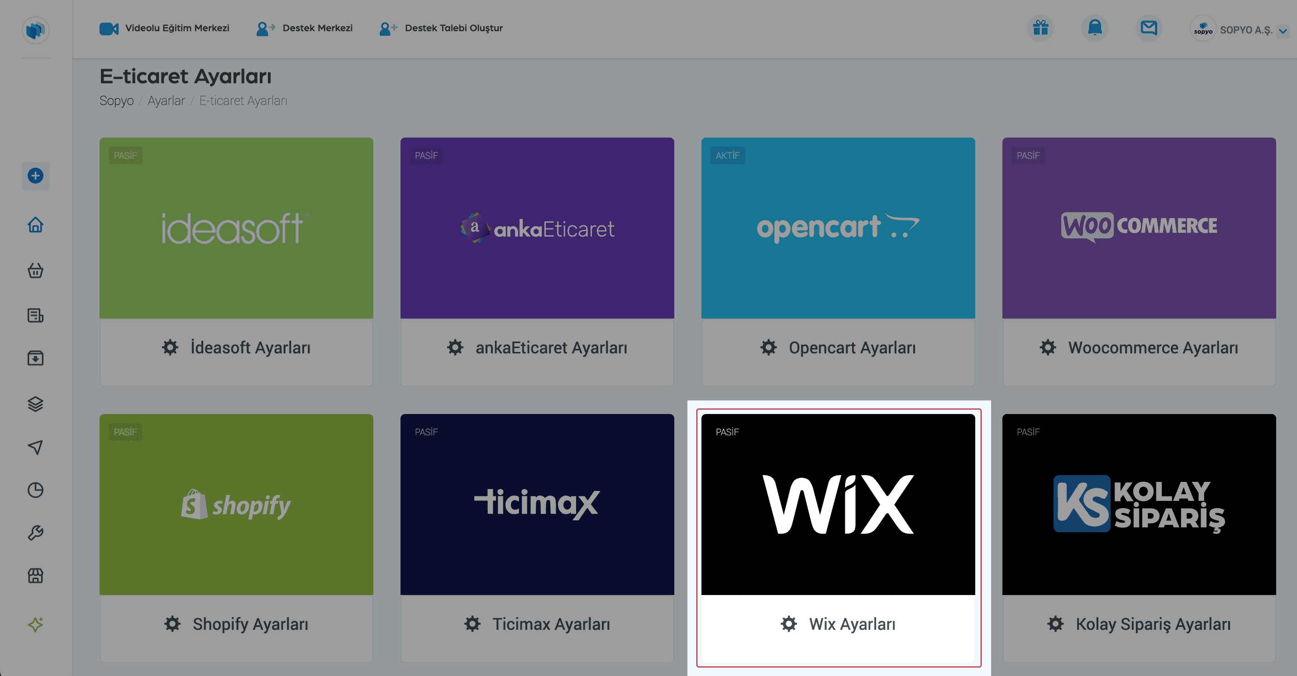Image resolution: width=1297 pixels, height=676 pixels.
Task: Open the mail envelope icon
Action: (1149, 28)
